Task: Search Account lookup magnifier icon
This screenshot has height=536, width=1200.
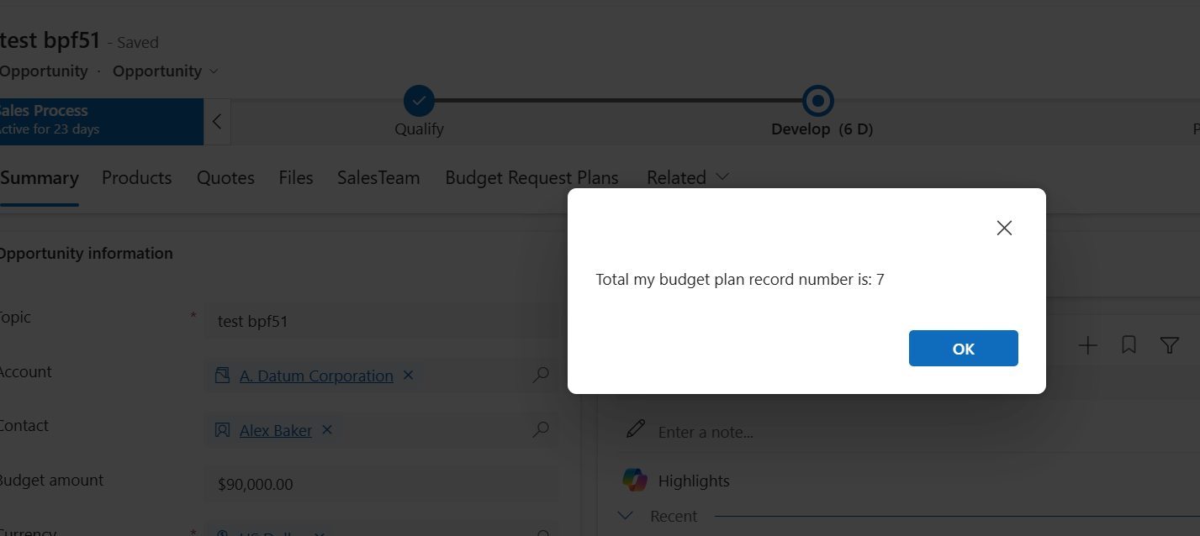Action: click(x=541, y=375)
